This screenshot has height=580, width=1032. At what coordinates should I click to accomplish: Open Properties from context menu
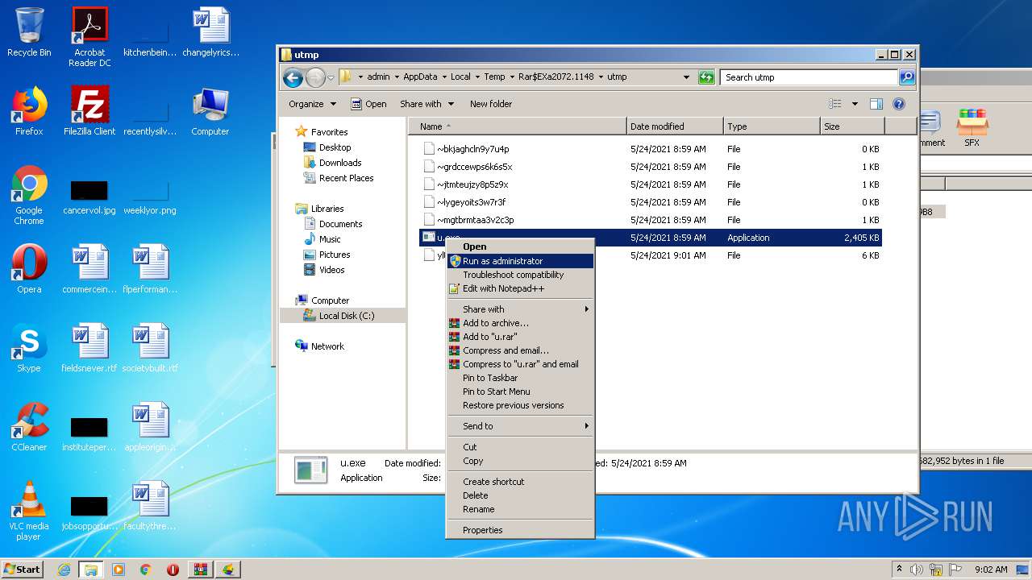tap(520, 530)
